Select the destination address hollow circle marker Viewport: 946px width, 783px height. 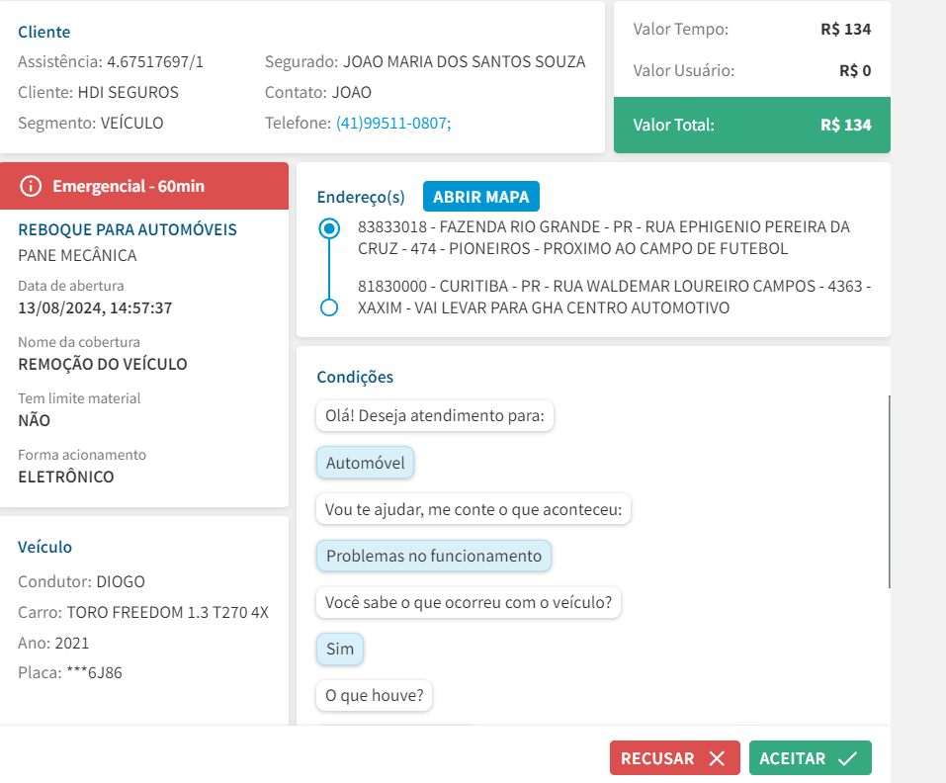329,307
